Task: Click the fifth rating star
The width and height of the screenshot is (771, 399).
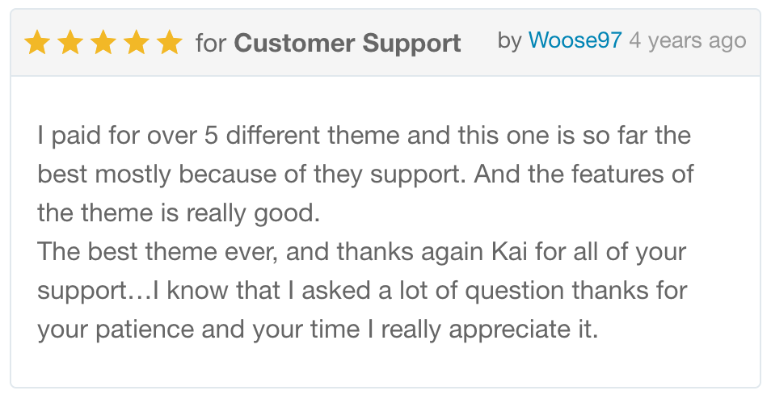Action: click(x=170, y=42)
